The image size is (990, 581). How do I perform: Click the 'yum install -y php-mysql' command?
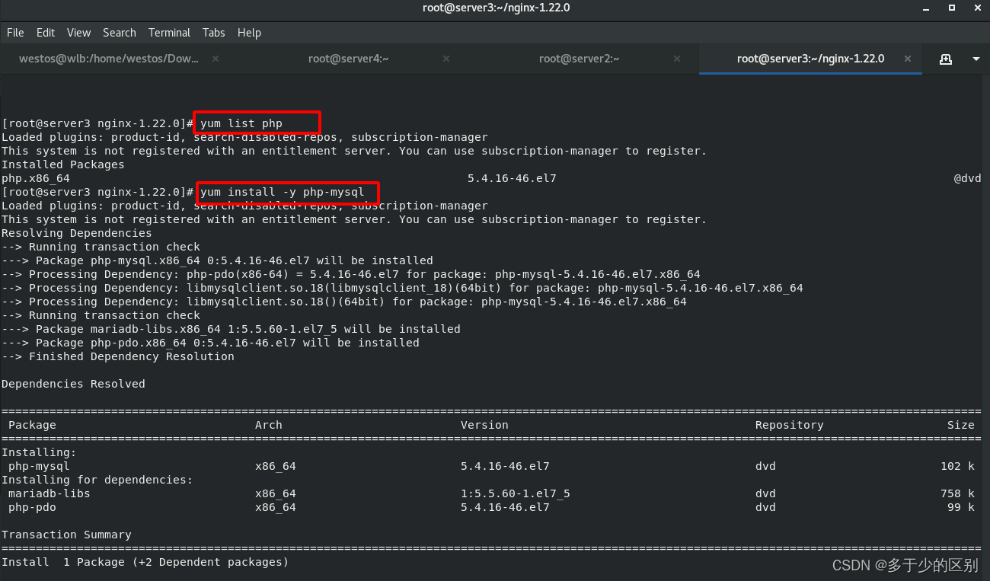tap(283, 192)
